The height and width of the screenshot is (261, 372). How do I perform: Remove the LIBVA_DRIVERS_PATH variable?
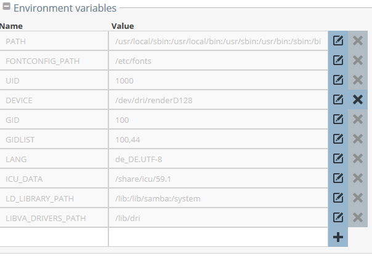pos(358,217)
